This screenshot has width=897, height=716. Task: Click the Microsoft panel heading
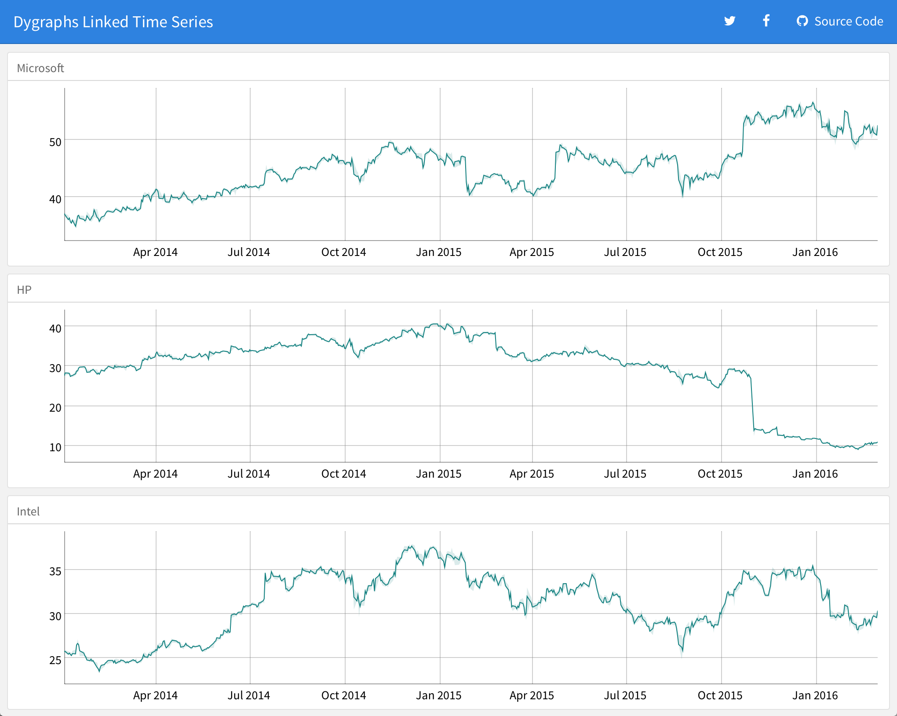click(40, 68)
